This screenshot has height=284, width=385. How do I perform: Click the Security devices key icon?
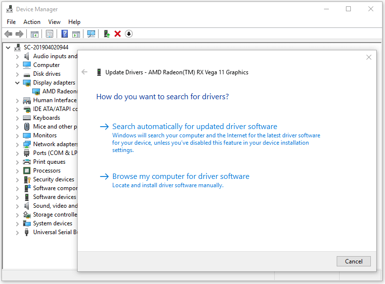27,179
